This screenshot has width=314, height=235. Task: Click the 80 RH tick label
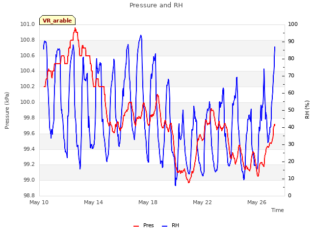coord(291,59)
